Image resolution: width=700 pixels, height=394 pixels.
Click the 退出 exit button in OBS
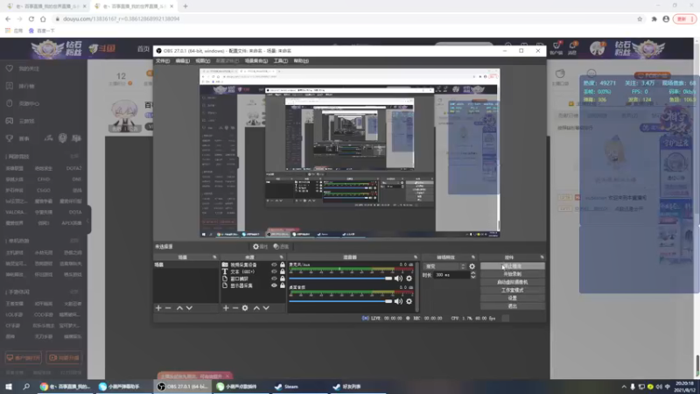point(513,306)
